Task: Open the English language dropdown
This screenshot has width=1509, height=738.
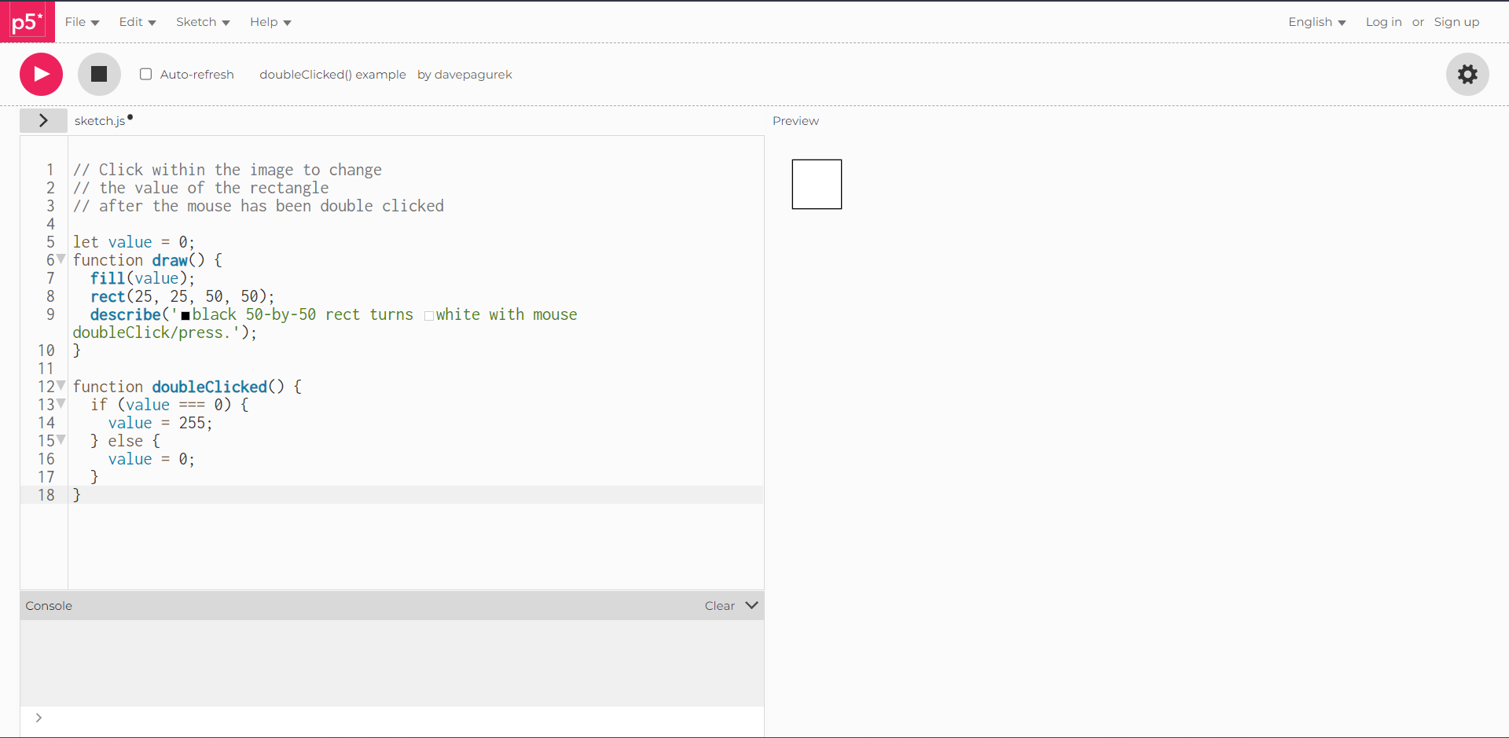Action: click(x=1317, y=21)
